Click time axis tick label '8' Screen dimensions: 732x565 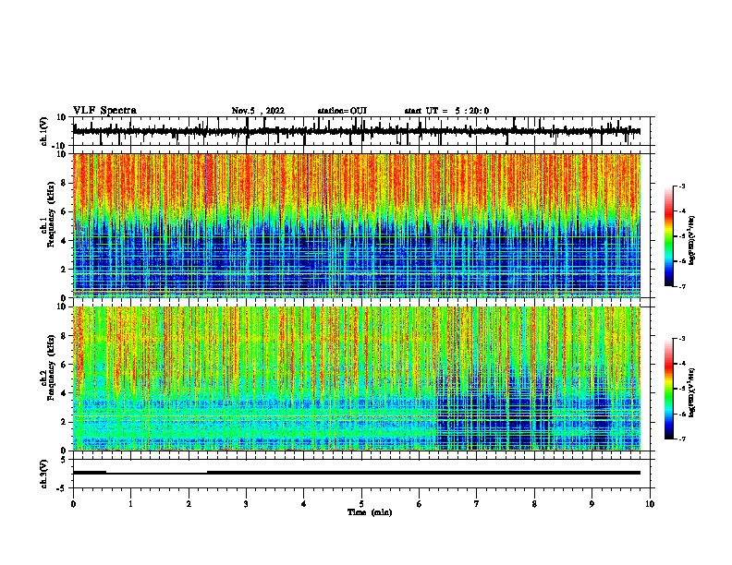534,504
